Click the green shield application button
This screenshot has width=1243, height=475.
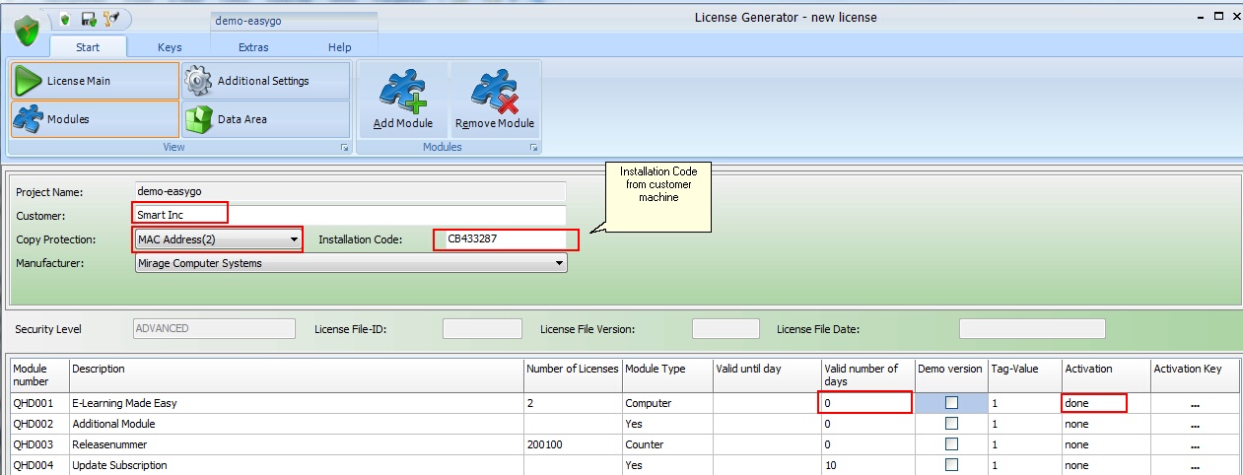click(x=26, y=32)
